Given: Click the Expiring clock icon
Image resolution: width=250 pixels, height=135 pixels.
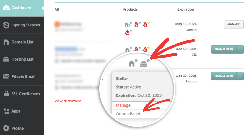Looking at the screenshot, I should pyautogui.click(x=6, y=25).
